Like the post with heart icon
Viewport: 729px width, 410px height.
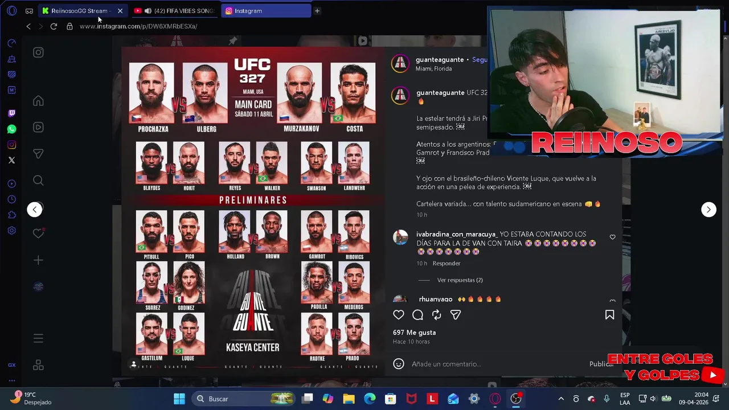click(399, 315)
